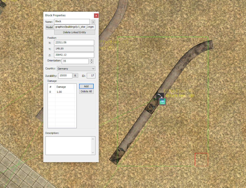
Task: Click Delete All damage entries button
Action: click(x=86, y=91)
